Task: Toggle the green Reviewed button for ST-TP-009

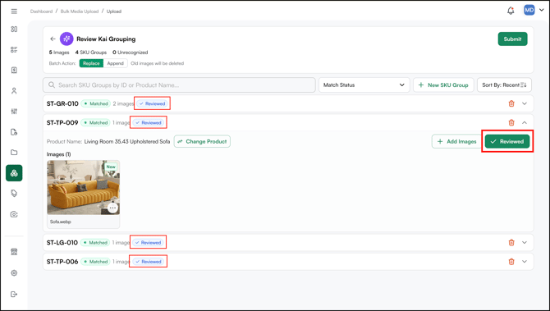Action: 507,141
